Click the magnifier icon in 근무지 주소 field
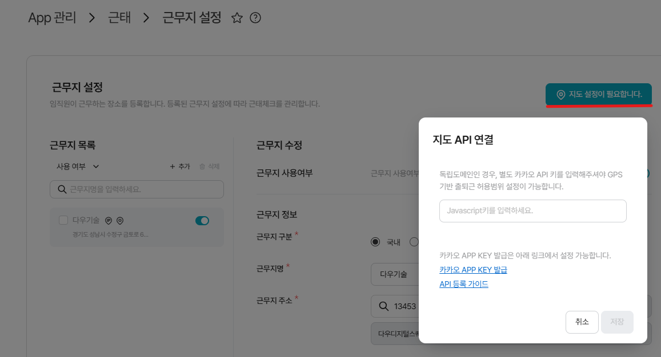The image size is (661, 357). point(384,307)
